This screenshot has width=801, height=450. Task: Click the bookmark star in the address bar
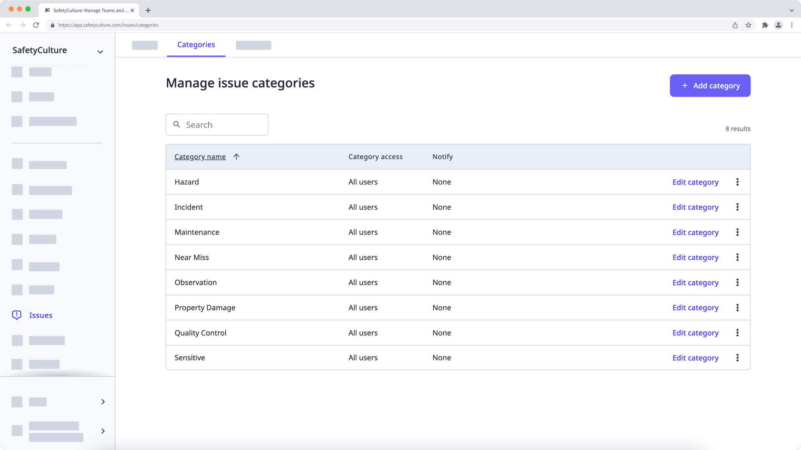(x=748, y=25)
